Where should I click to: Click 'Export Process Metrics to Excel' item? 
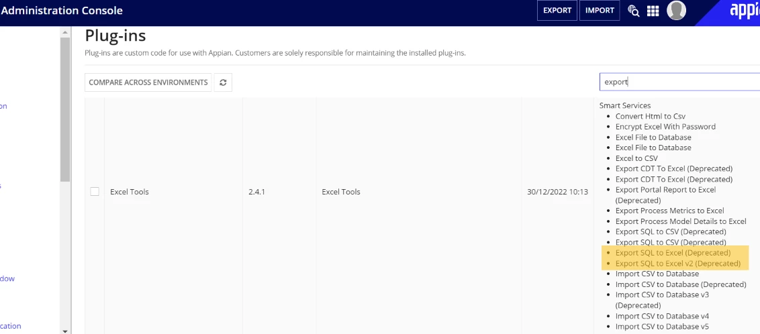670,211
